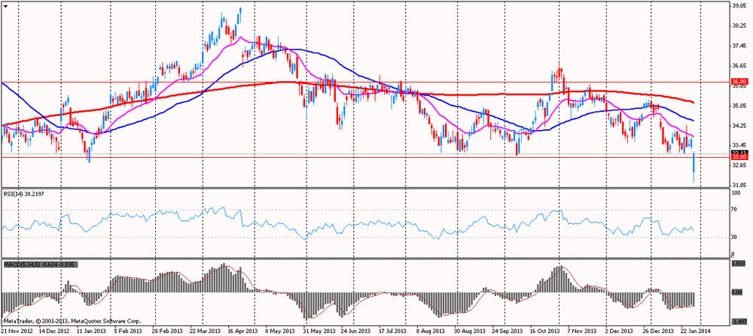Click the 7 Nov 2013 date label
753x336 pixels.
tap(583, 331)
